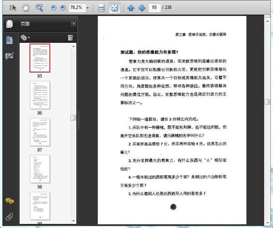This screenshot has width=273, height=228.
Task: Click the zoom in plus button
Action: [x=62, y=8]
